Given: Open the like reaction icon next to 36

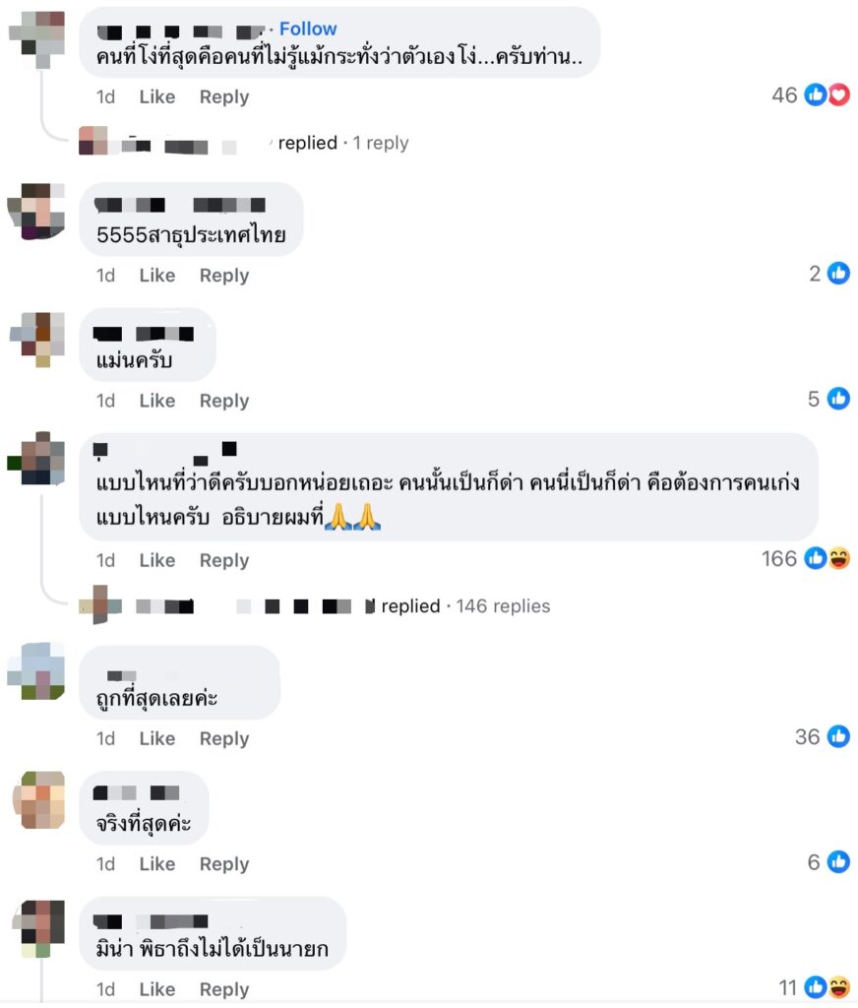Looking at the screenshot, I should 838,736.
